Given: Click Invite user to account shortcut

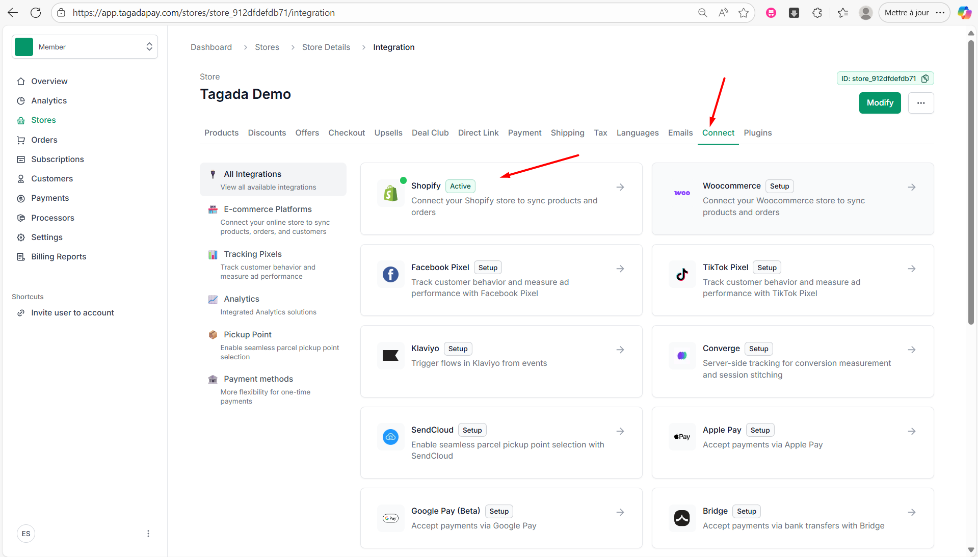Looking at the screenshot, I should click(x=72, y=312).
